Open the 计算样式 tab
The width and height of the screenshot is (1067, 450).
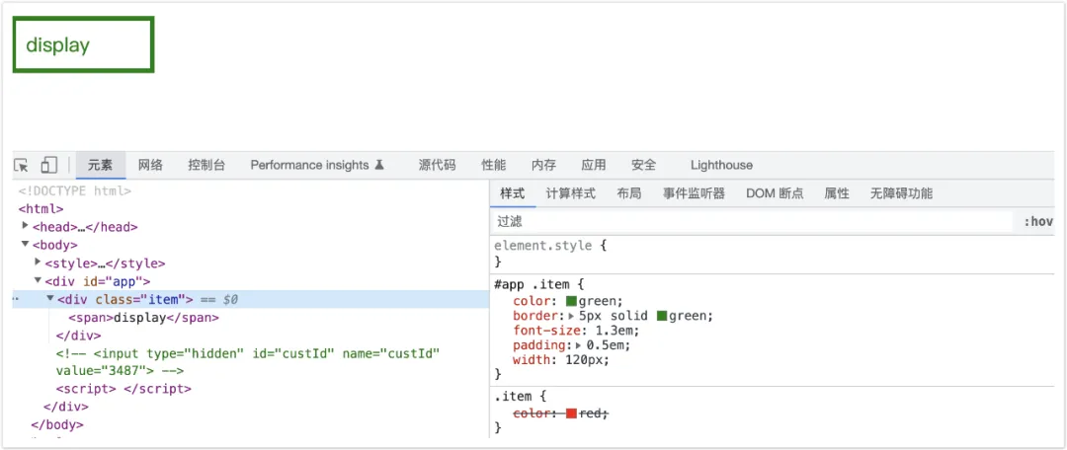pos(571,193)
